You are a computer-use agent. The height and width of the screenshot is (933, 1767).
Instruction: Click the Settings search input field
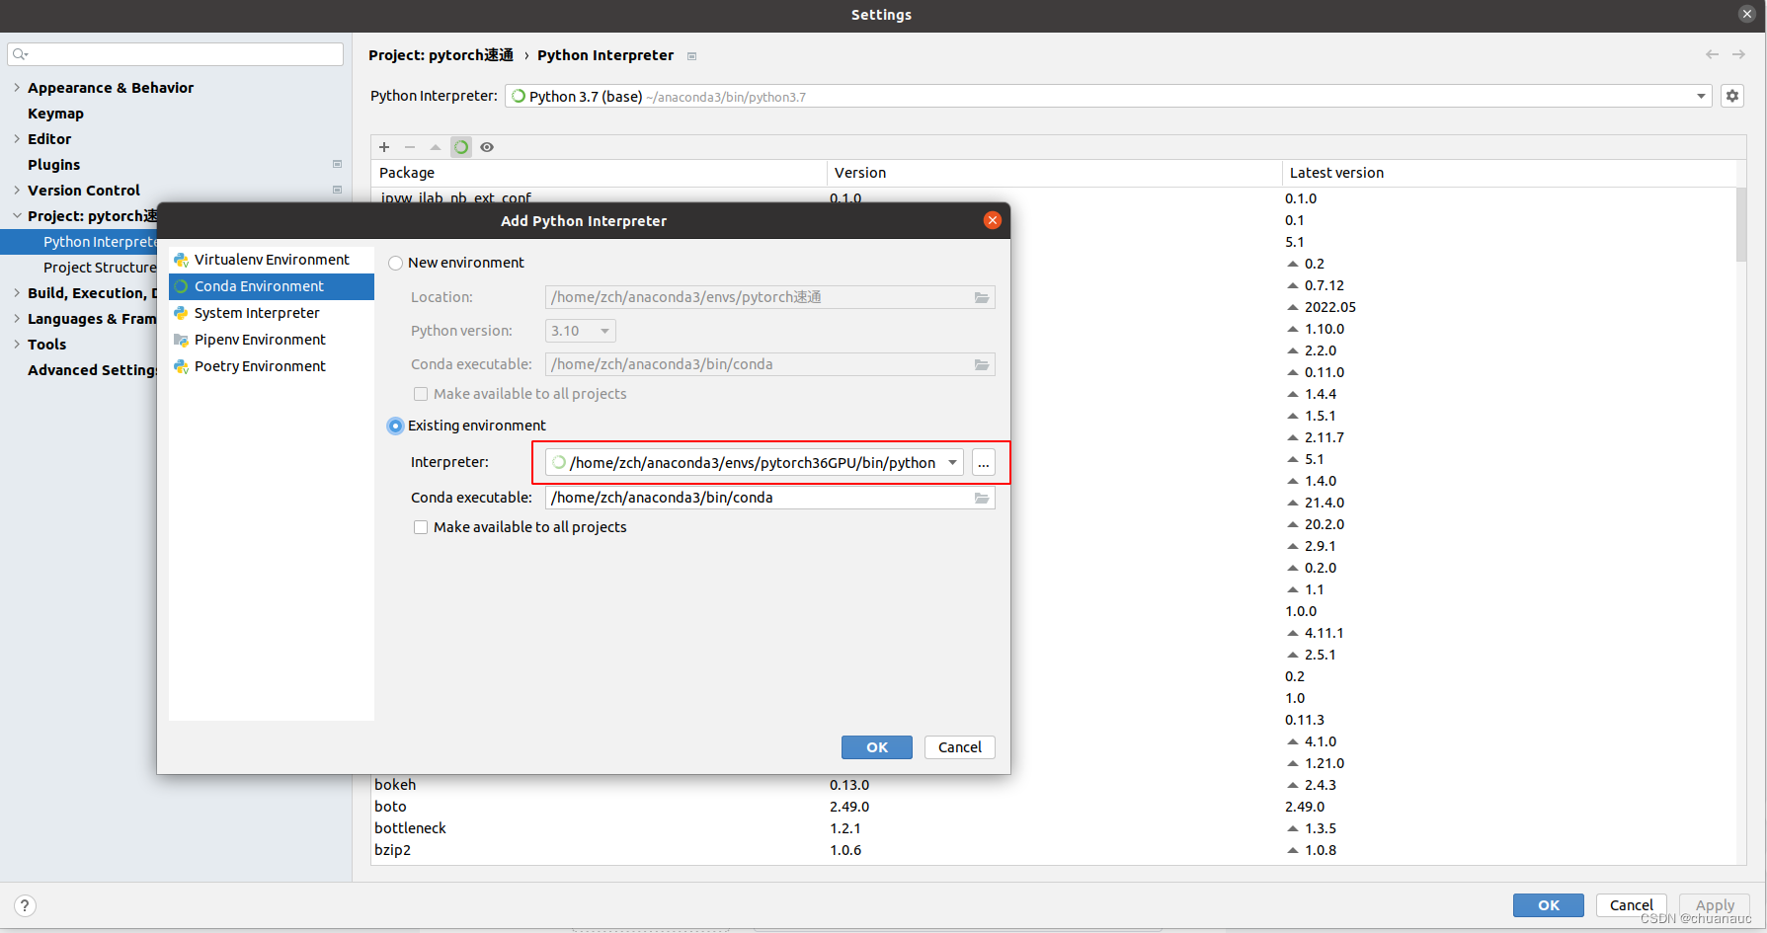[176, 54]
